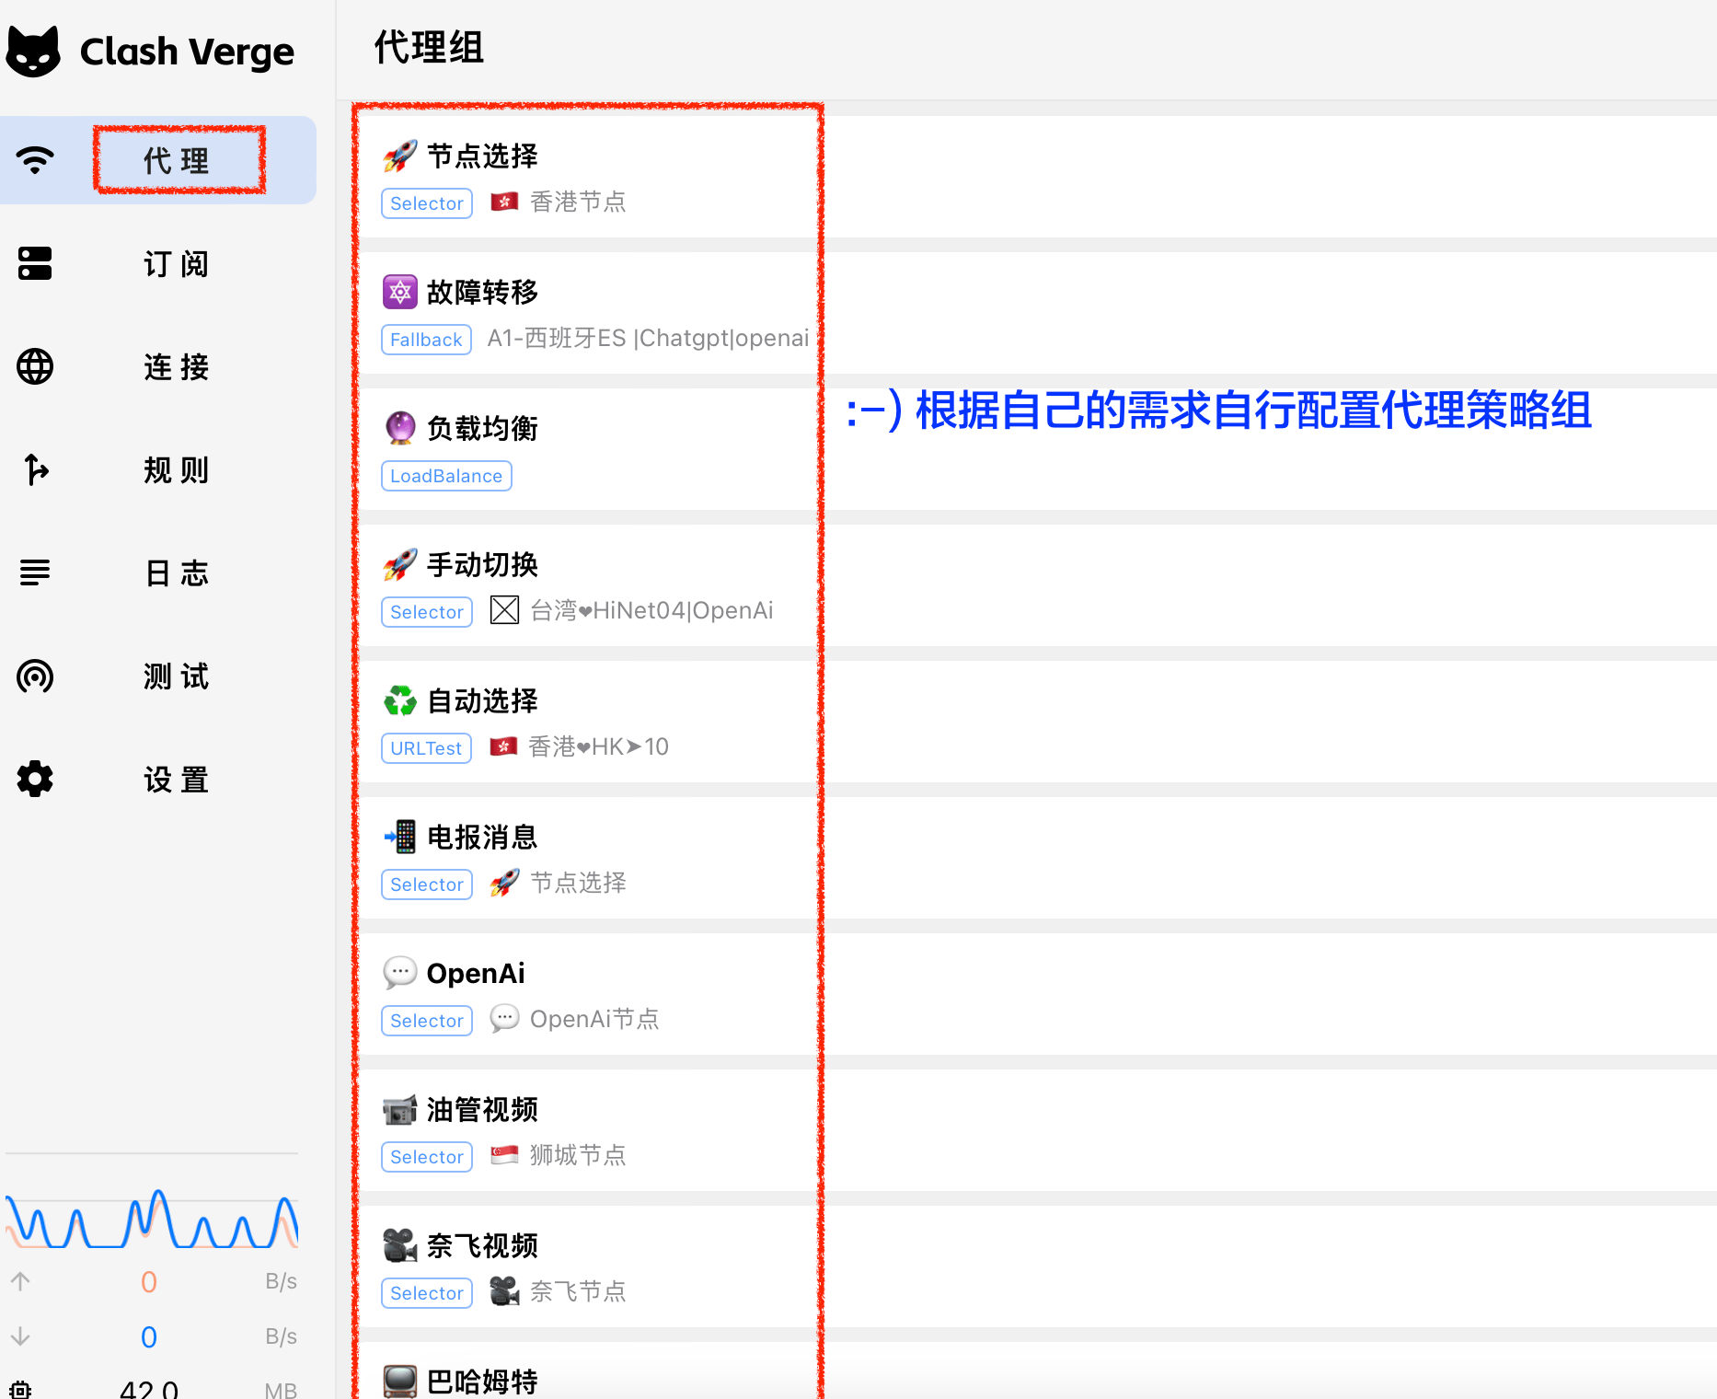Click the green recycle icon of 自动选择
Image resolution: width=1717 pixels, height=1399 pixels.
[x=400, y=700]
